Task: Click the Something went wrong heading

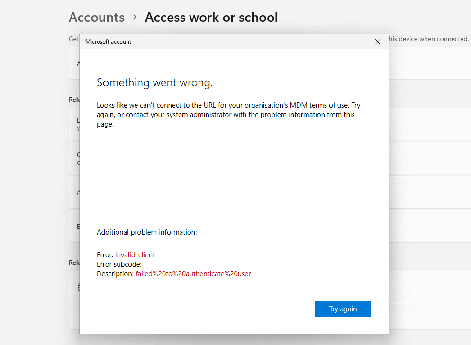Action: 154,82
